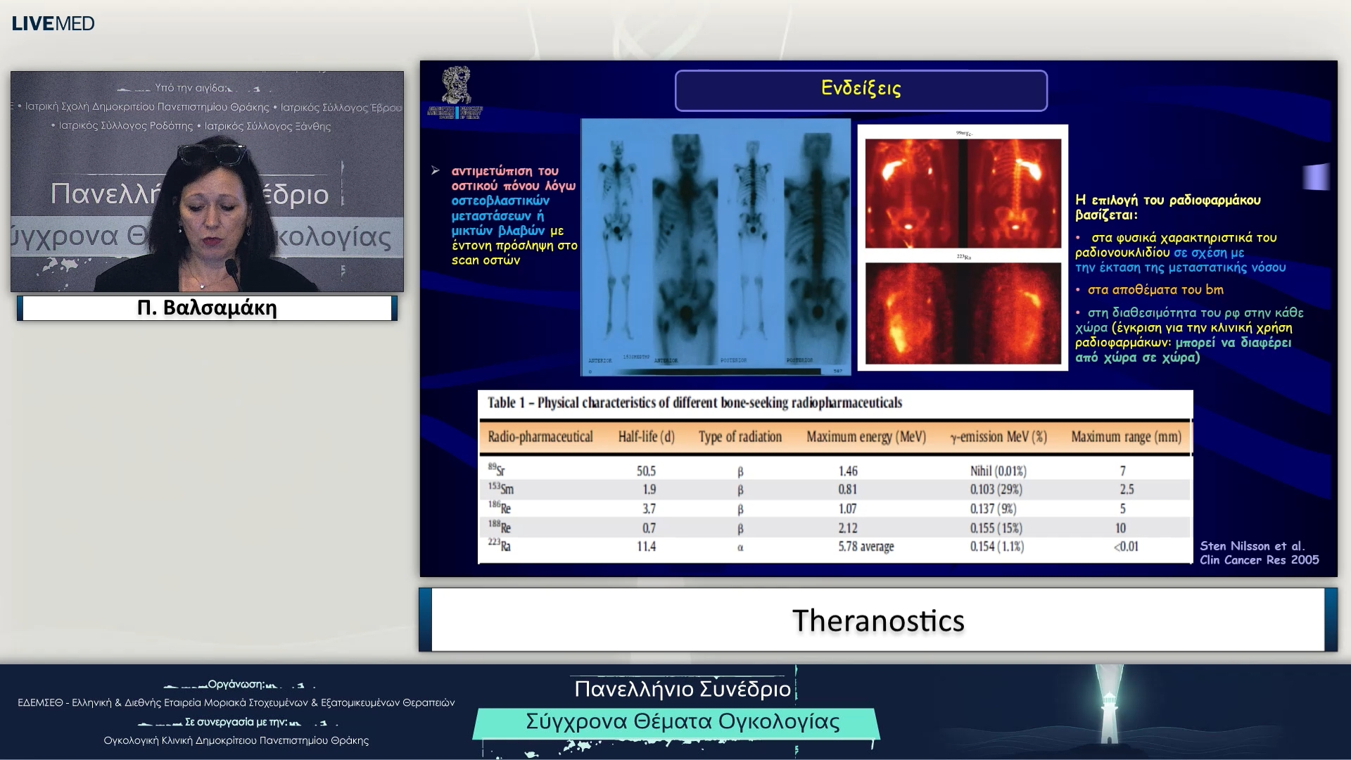Click the arrow bullet before the pink text

pyautogui.click(x=436, y=170)
